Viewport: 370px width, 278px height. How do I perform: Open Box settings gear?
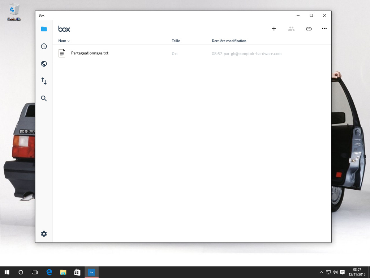click(x=44, y=234)
